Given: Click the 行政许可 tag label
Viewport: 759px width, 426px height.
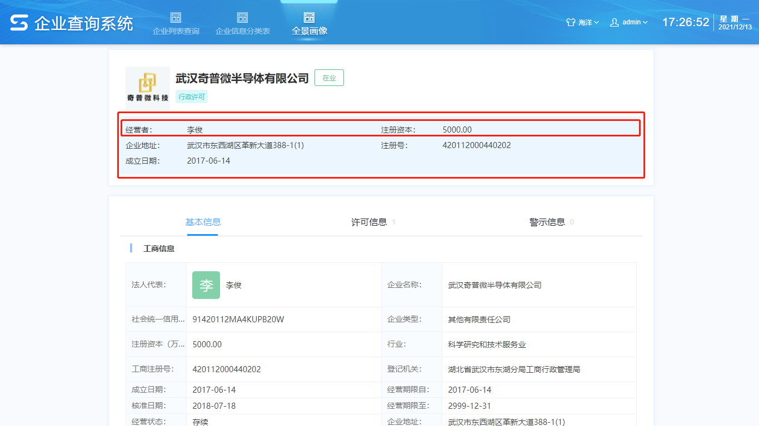Looking at the screenshot, I should pos(192,97).
